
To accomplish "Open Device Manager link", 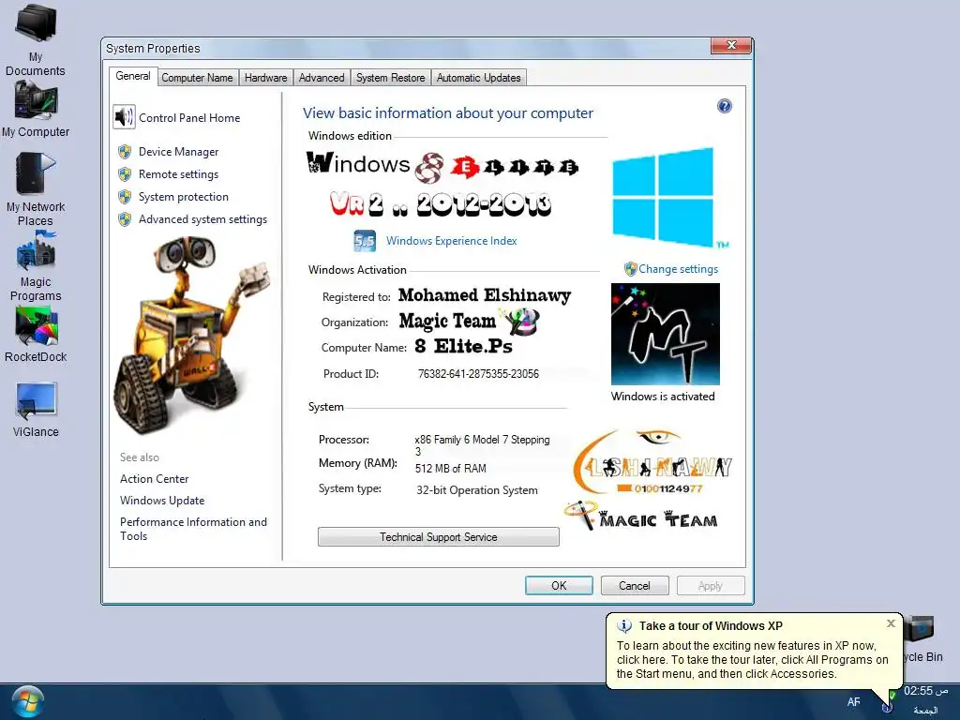I will (x=178, y=152).
